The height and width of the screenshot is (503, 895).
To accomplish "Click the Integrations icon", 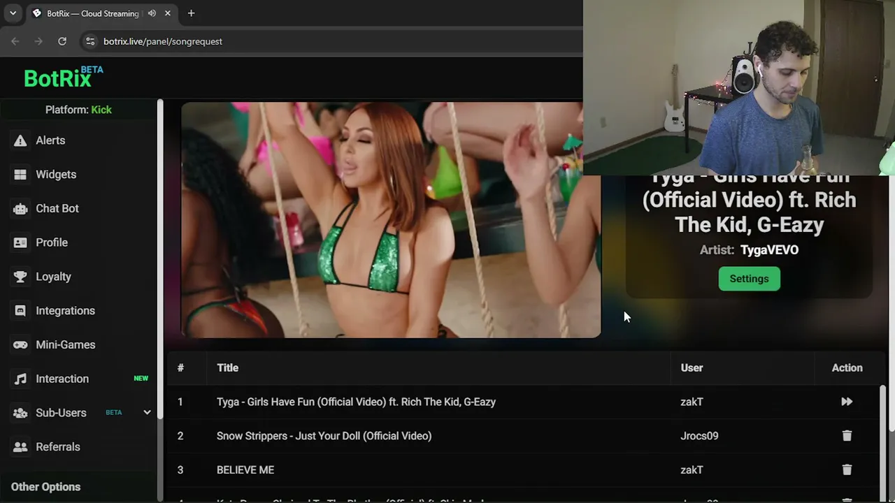I will tap(20, 311).
